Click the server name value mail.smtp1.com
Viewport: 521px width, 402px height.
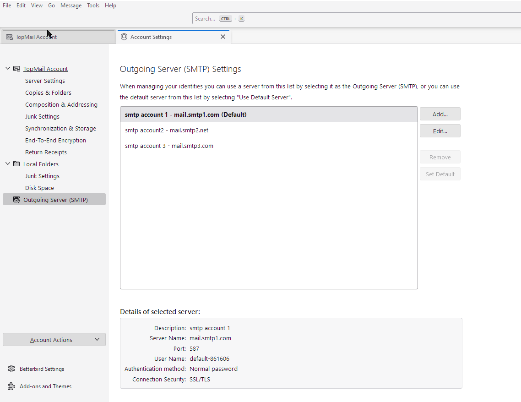(x=210, y=338)
